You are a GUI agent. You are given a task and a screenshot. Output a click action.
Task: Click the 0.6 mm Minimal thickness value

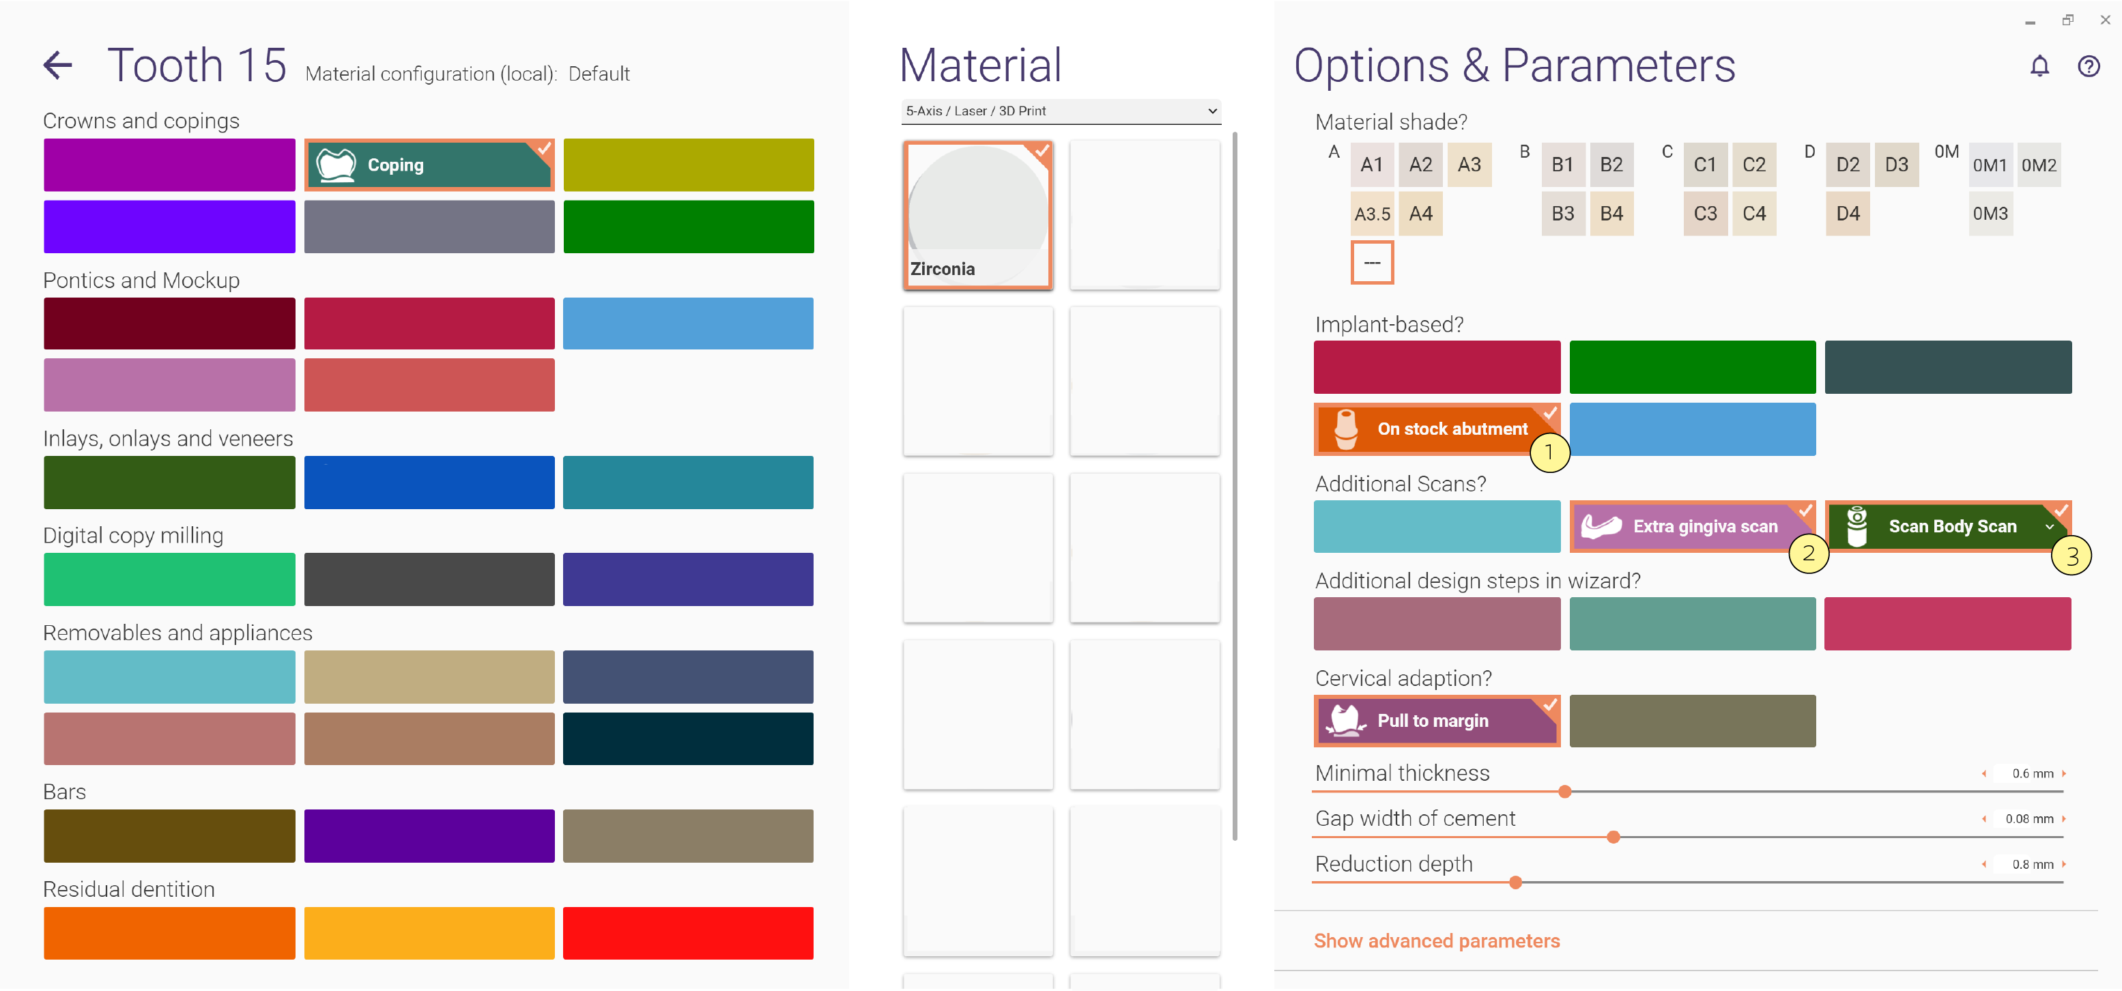[x=2032, y=773]
